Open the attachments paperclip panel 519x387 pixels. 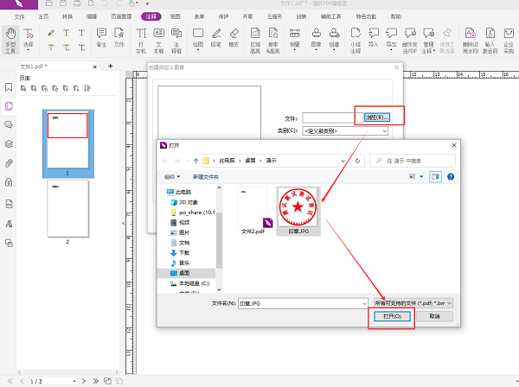coord(9,162)
